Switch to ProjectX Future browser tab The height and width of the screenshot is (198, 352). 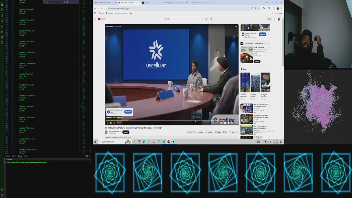pos(200,3)
